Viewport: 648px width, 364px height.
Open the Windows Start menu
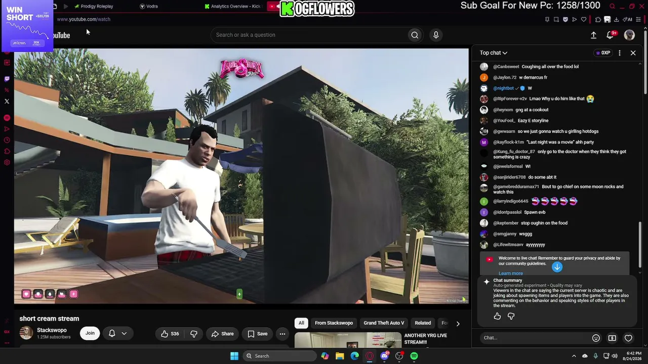[x=234, y=356]
